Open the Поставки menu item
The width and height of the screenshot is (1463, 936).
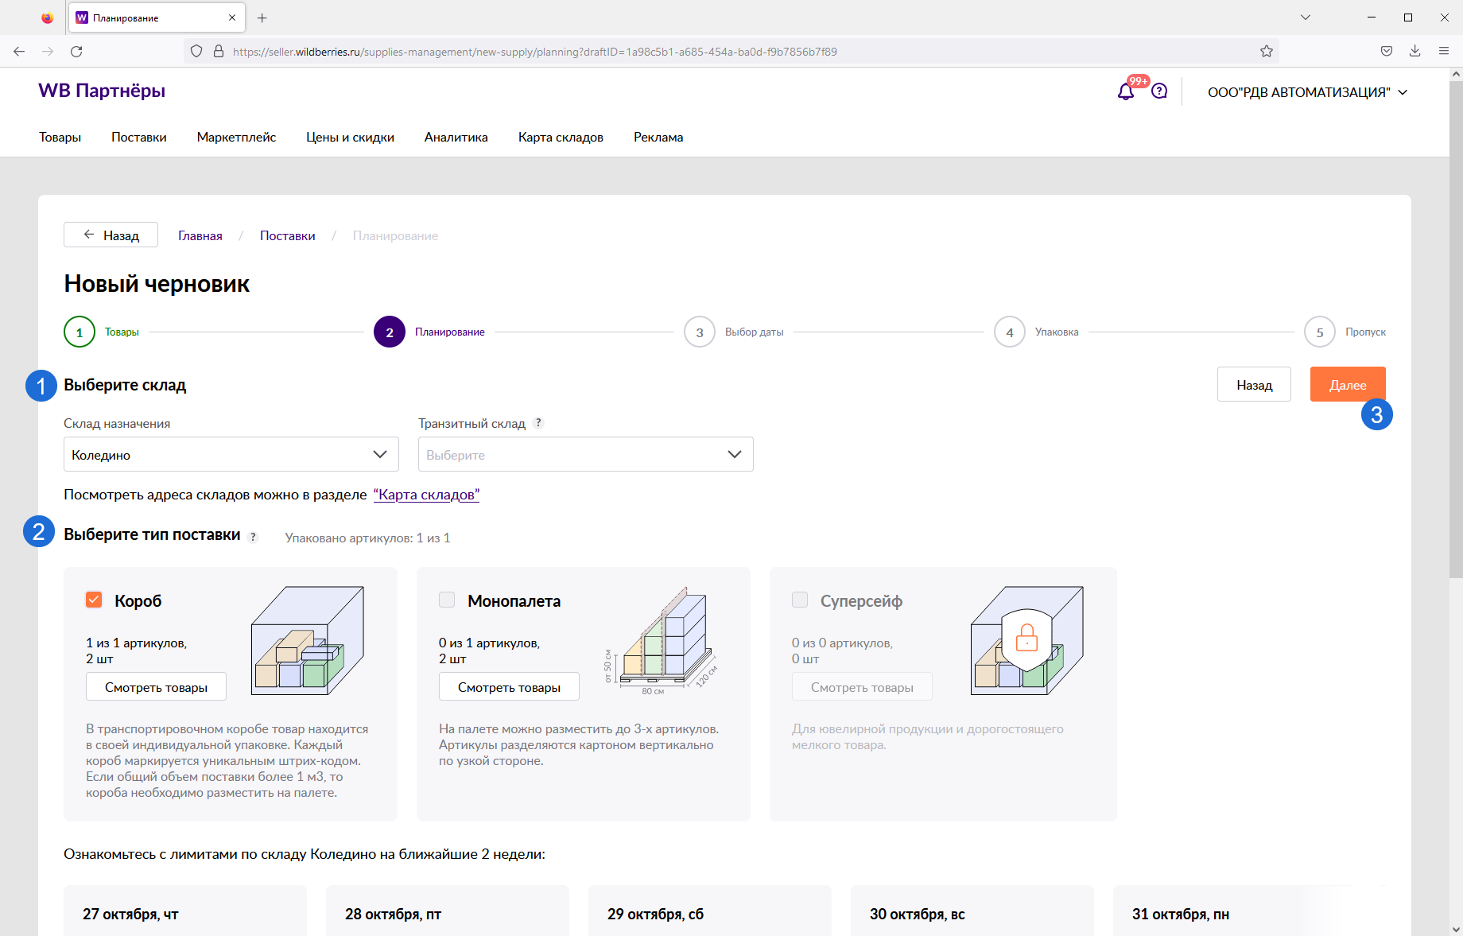[139, 138]
